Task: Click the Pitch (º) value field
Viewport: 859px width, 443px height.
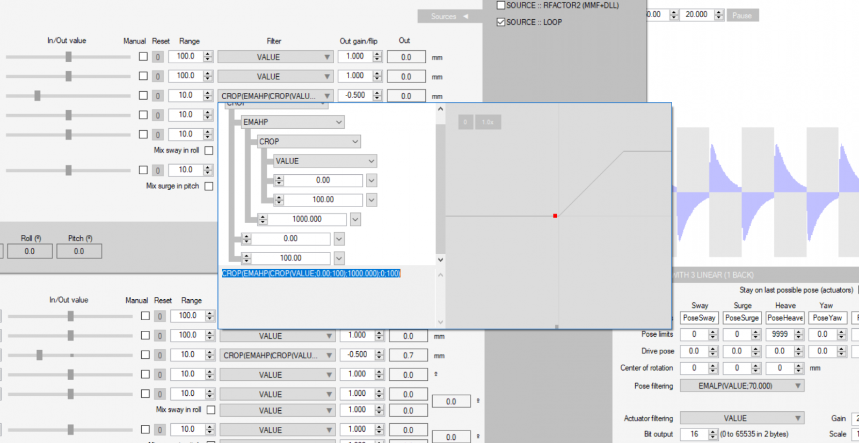Action: (x=79, y=251)
